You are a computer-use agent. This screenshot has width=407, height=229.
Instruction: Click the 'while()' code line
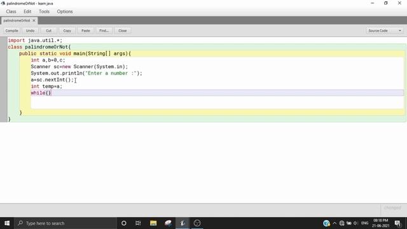tap(41, 93)
